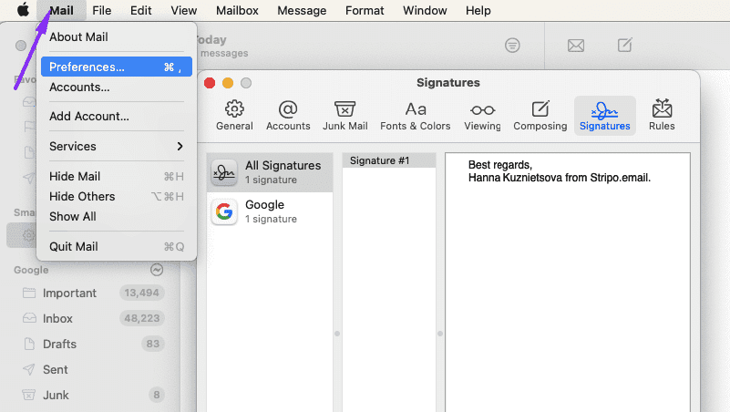Minimize the Signatures preferences window

[x=228, y=83]
